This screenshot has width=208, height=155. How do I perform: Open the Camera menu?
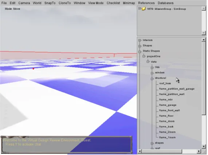pos(24,3)
